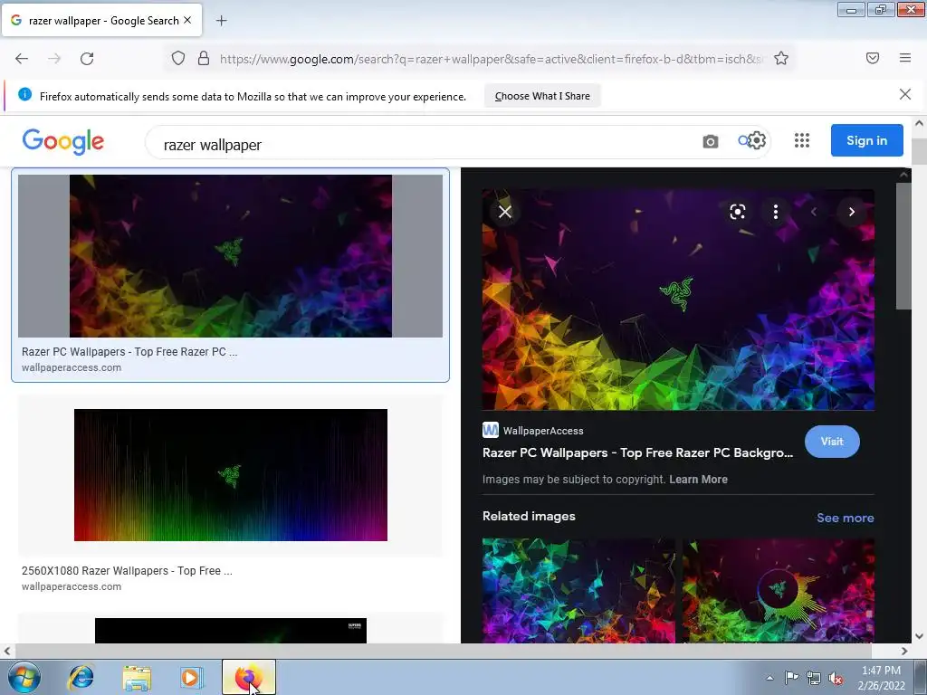Search by image using the camera icon
Viewport: 927px width, 695px height.
(x=710, y=141)
